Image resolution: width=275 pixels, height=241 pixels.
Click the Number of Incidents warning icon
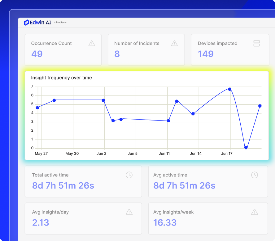pos(174,43)
